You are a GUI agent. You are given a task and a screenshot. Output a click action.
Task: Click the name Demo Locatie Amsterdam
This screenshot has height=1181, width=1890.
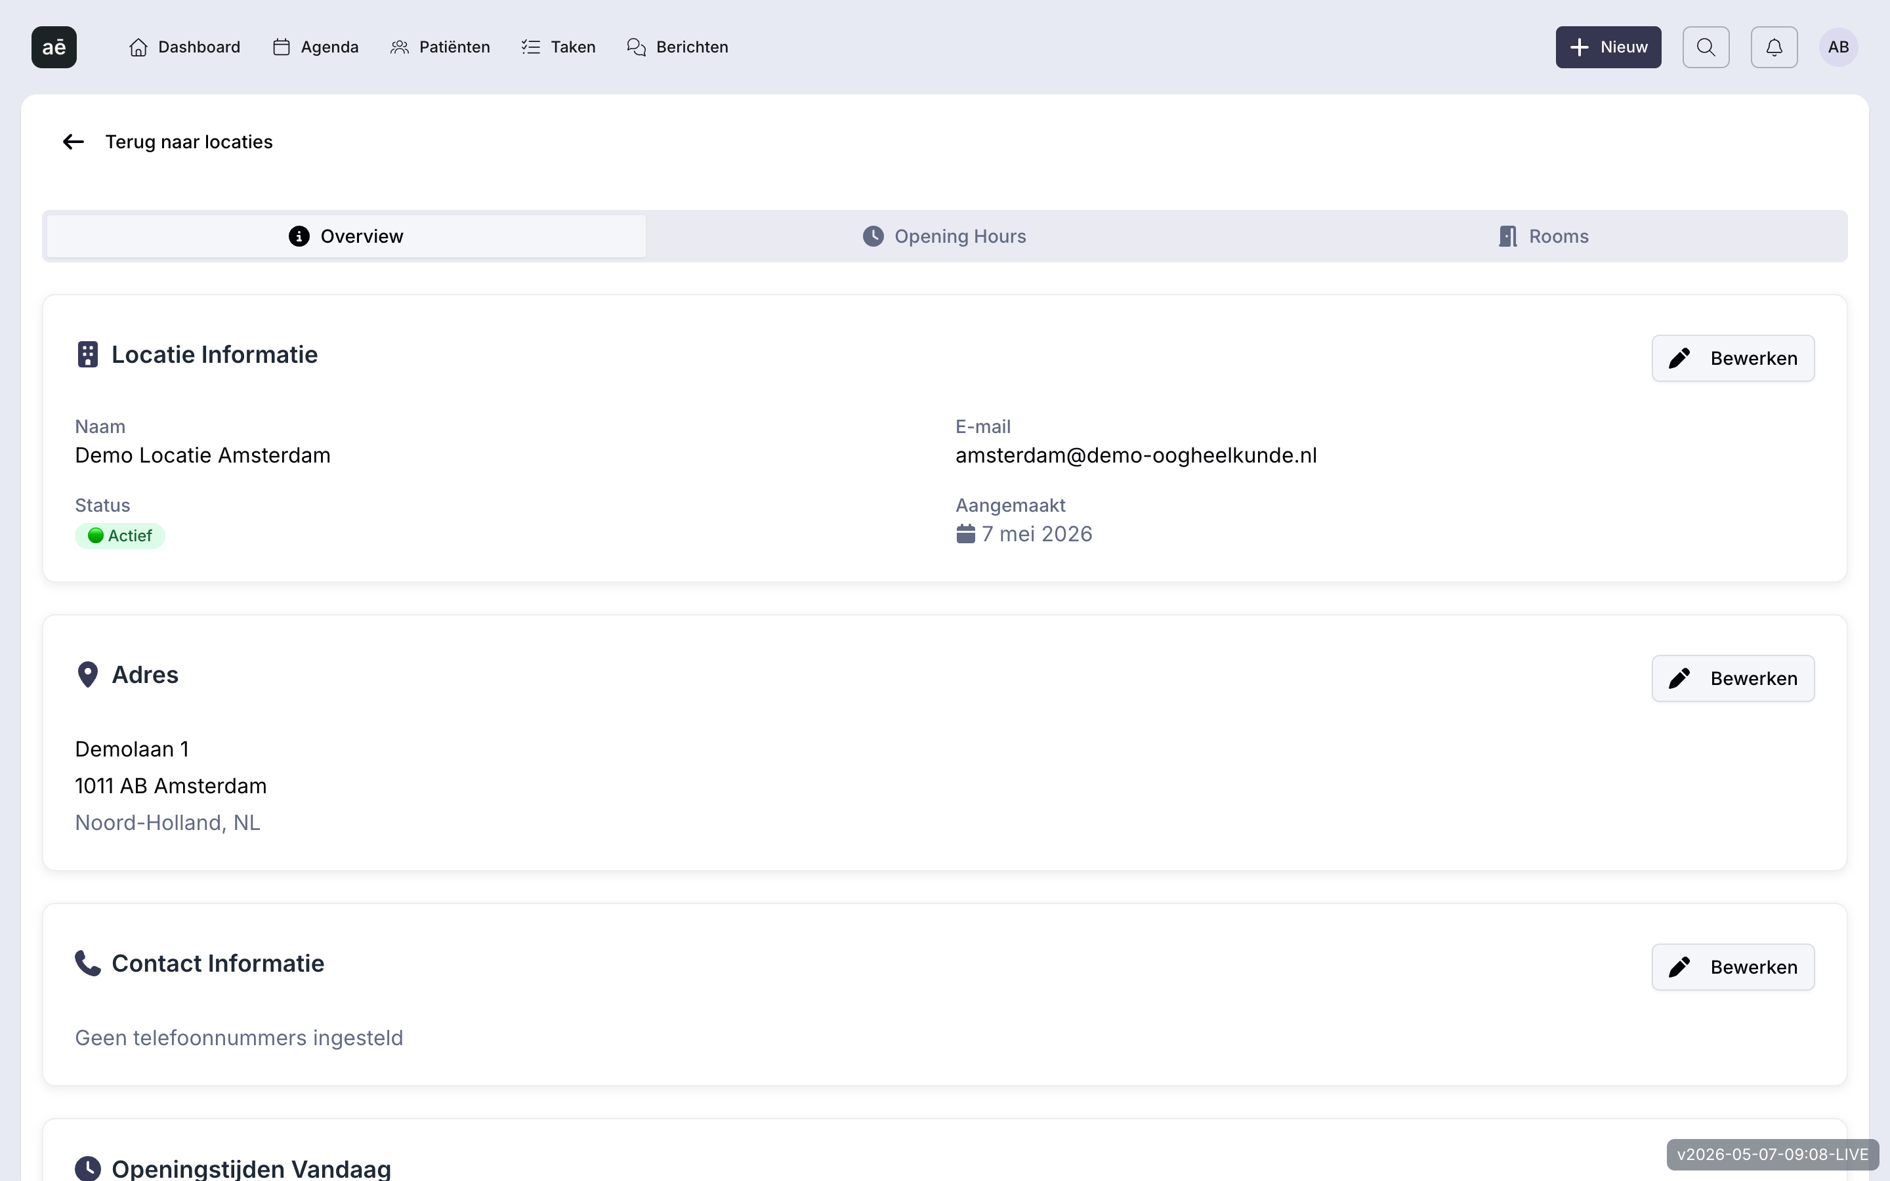coord(202,455)
